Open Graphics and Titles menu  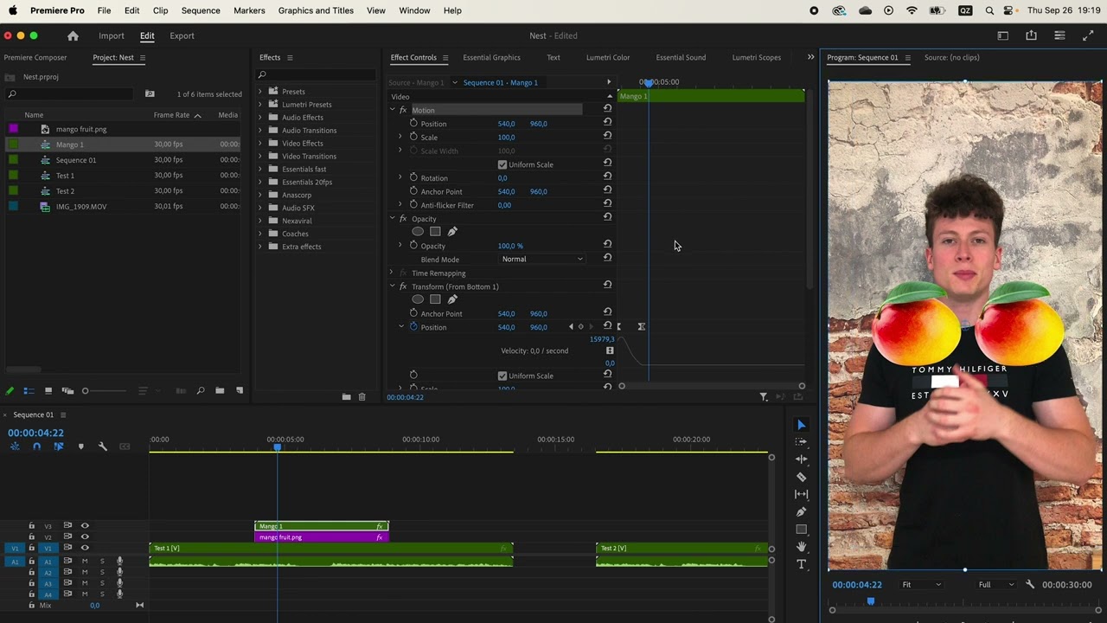point(316,10)
